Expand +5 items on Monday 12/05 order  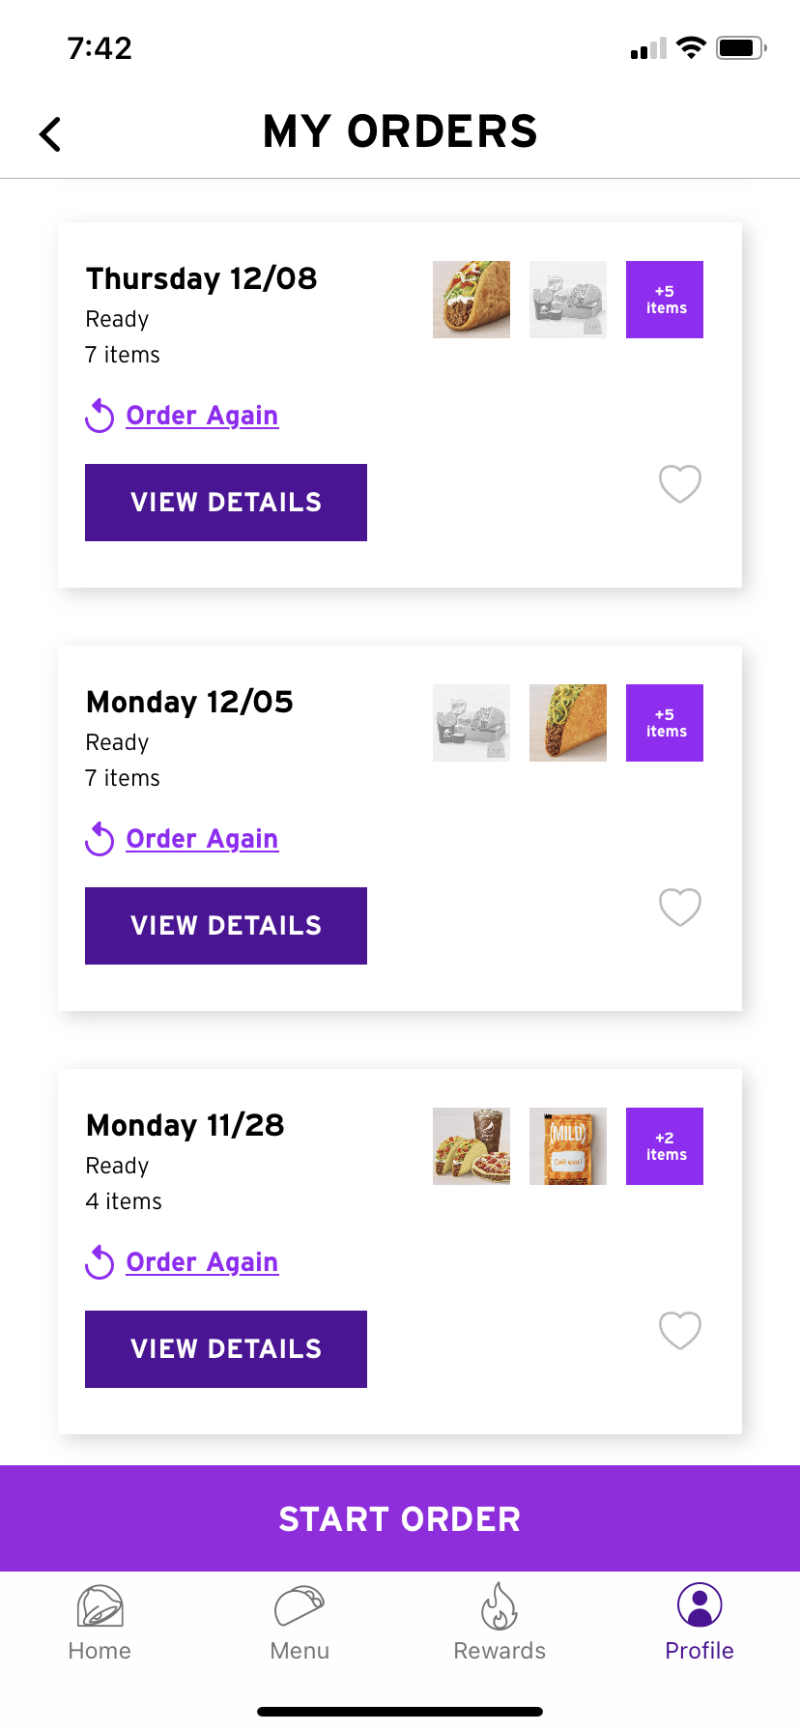(x=665, y=723)
